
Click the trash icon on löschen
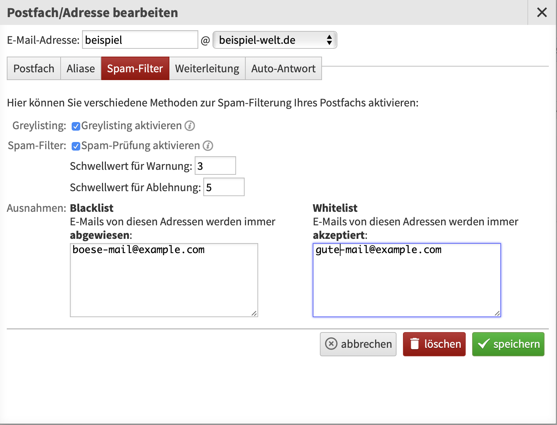click(x=414, y=344)
